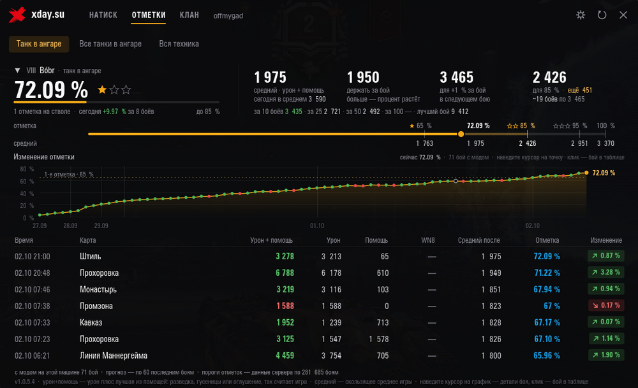The height and width of the screenshot is (388, 638).
Task: Click the up-arrow icon in the 0.87 % badge
Action: [595, 256]
